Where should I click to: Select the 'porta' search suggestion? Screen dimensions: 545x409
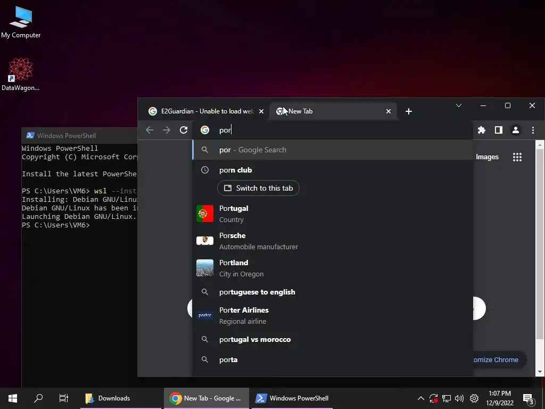point(333,359)
